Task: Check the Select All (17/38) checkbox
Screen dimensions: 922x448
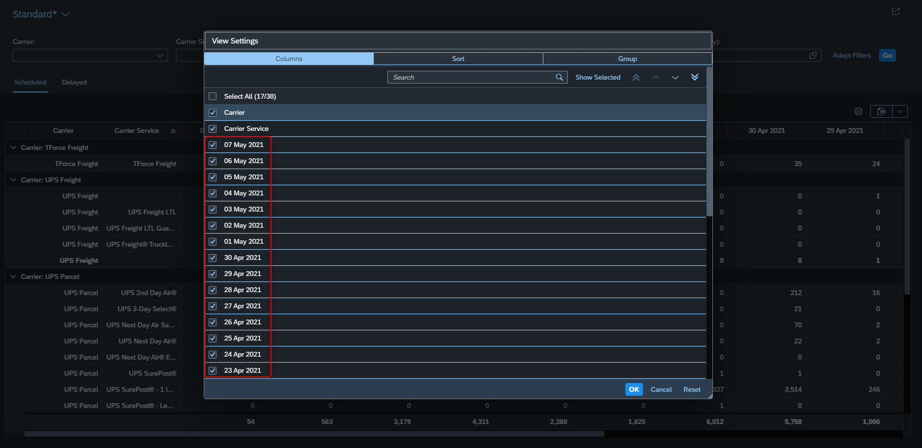Action: click(213, 96)
